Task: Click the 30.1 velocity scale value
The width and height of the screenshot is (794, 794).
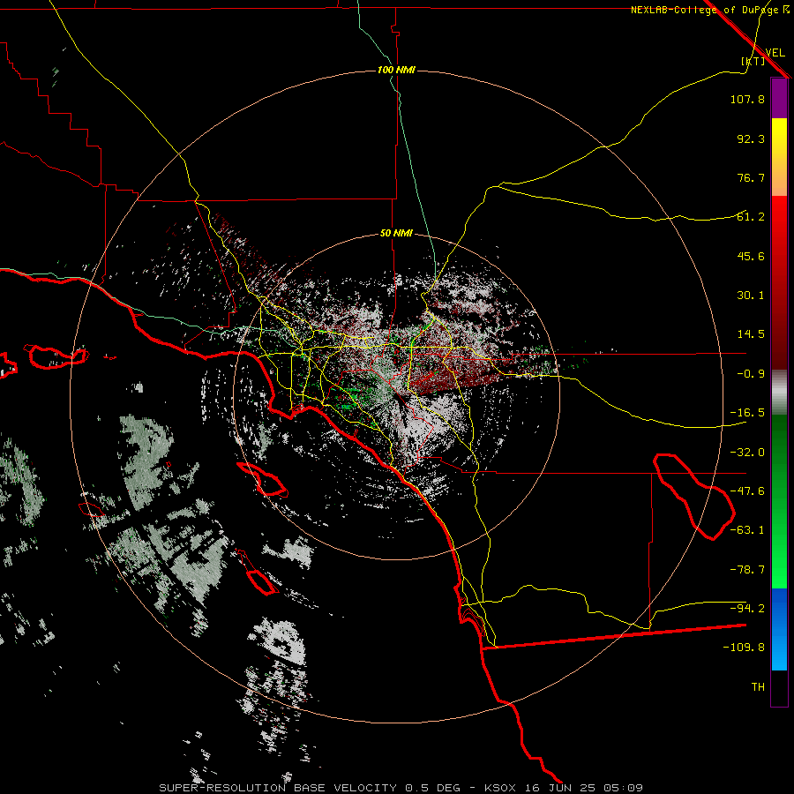Action: tap(751, 296)
